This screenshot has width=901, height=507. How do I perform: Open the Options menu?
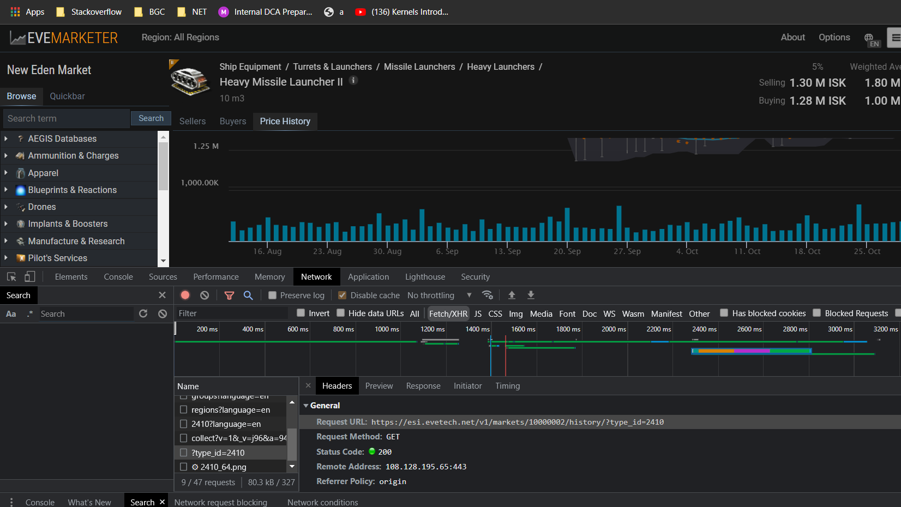tap(834, 37)
